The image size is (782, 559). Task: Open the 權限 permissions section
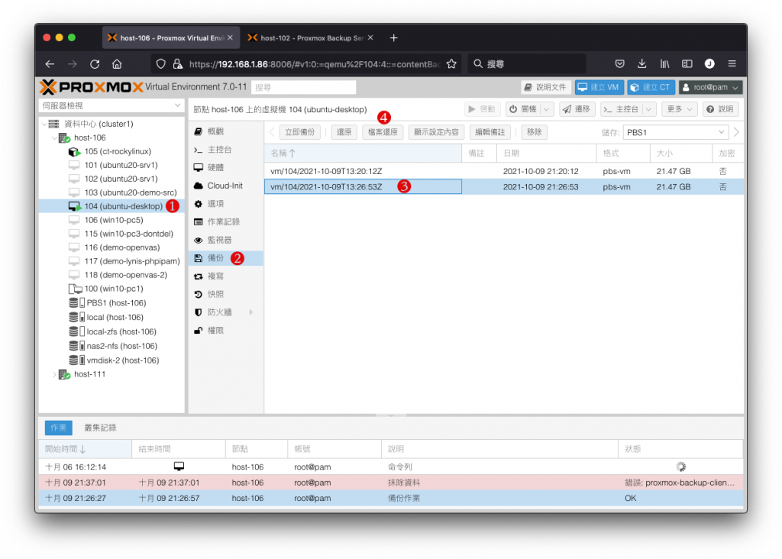[x=225, y=330]
